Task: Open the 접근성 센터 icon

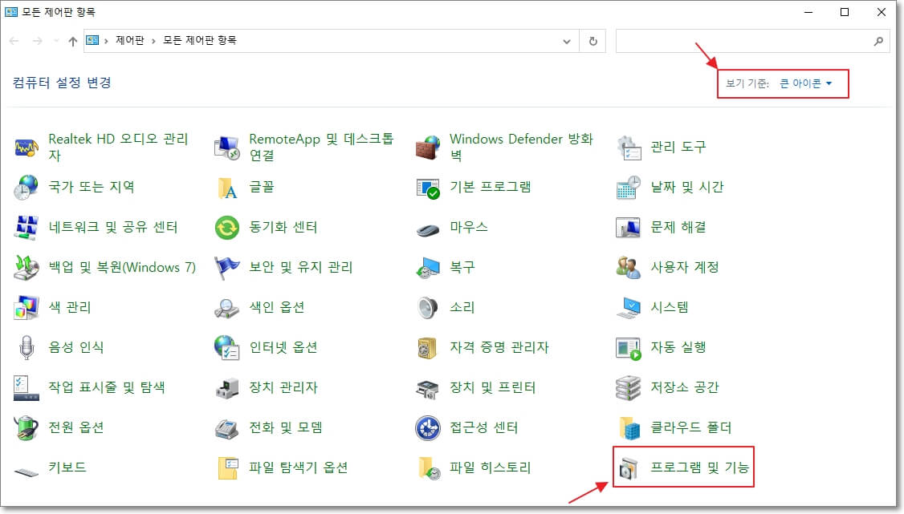Action: (x=428, y=427)
